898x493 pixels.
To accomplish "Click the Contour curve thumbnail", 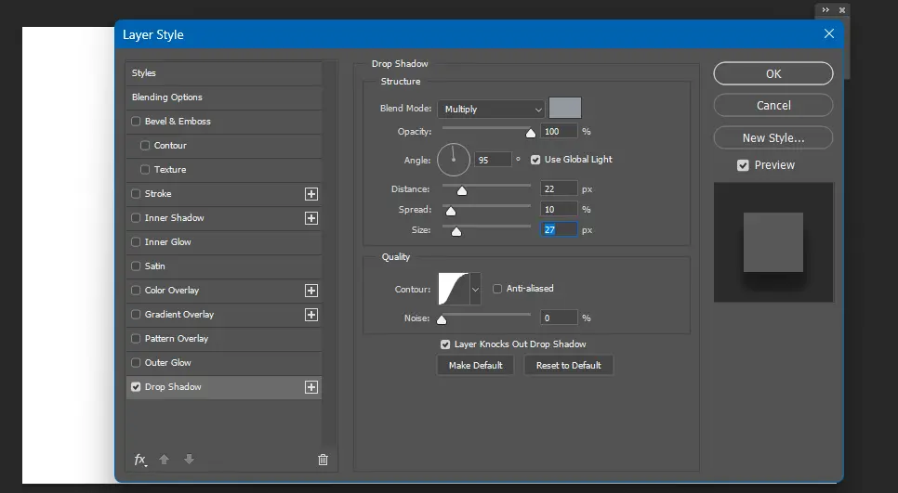I will pyautogui.click(x=454, y=290).
